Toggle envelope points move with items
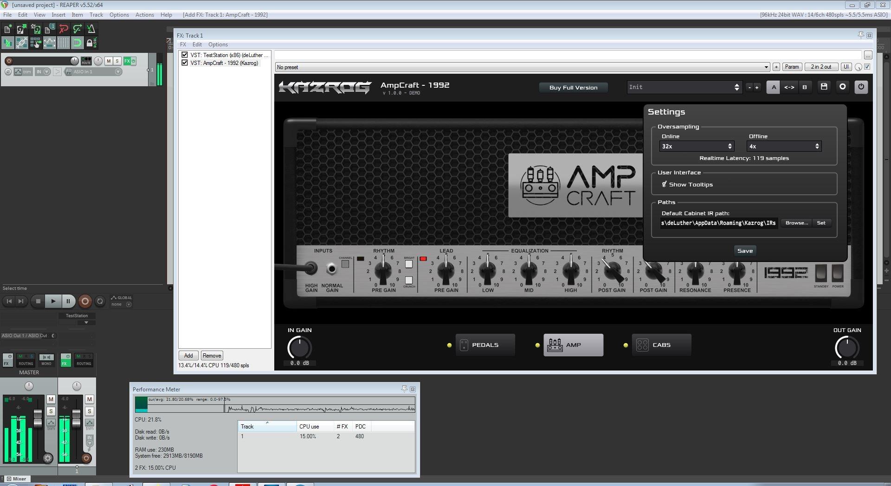891x486 pixels. coord(49,43)
